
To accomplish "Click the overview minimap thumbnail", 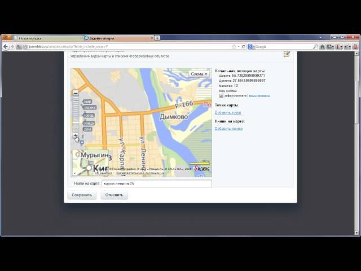I will point(91,163).
